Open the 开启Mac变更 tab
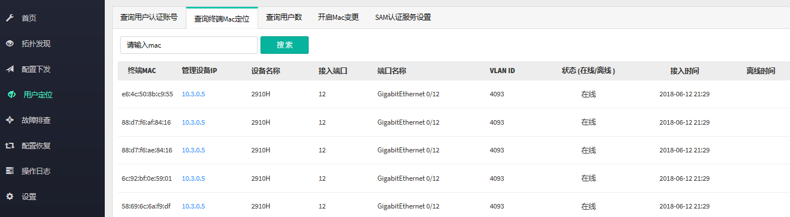 pyautogui.click(x=338, y=17)
